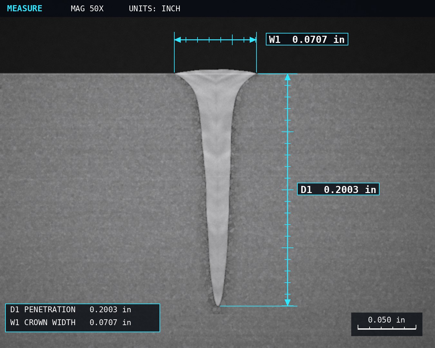Click the bottom arrowhead of the D1 dimension
The width and height of the screenshot is (435, 348).
pos(288,303)
